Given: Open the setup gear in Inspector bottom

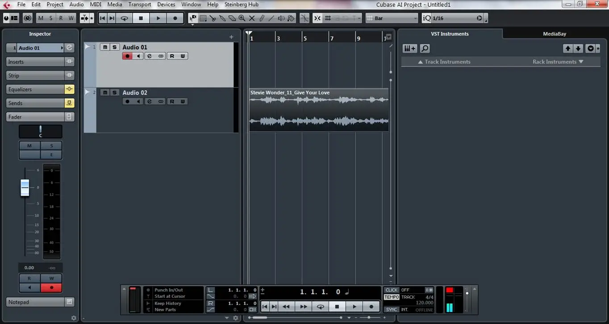Looking at the screenshot, I should tap(74, 318).
